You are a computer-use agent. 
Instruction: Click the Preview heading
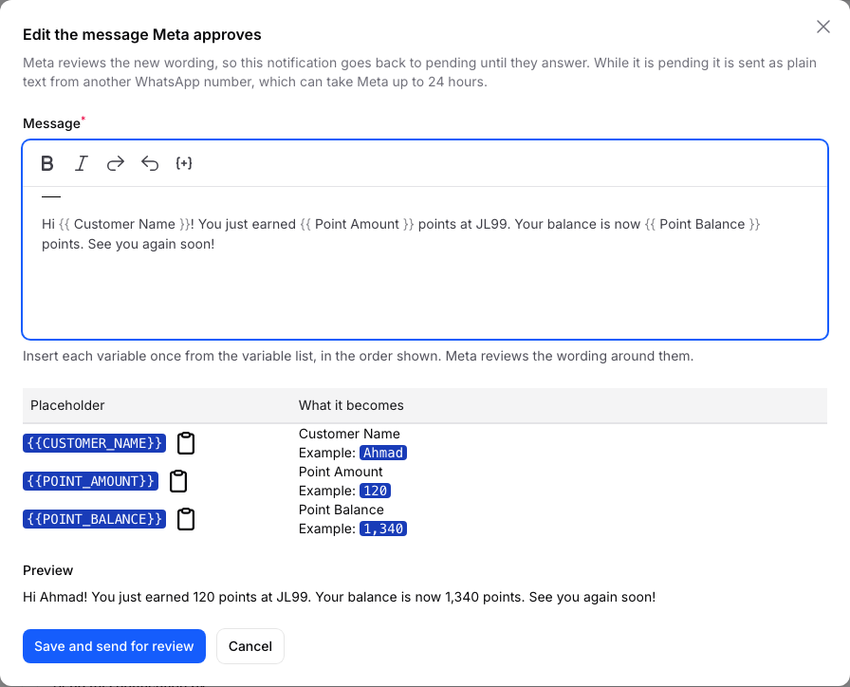(x=47, y=570)
